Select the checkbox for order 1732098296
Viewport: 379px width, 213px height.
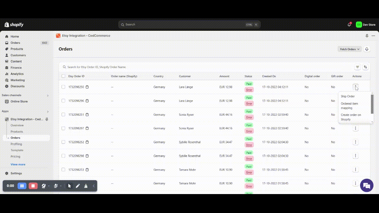(x=63, y=101)
